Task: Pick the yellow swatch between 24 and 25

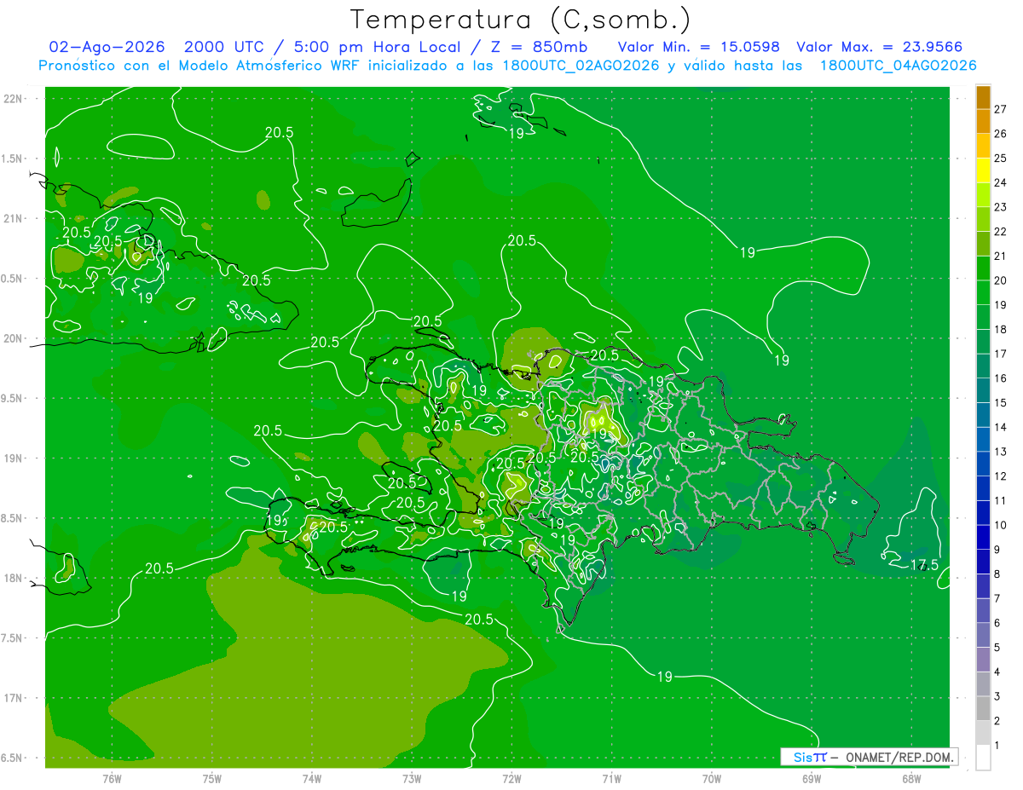Action: tap(983, 170)
